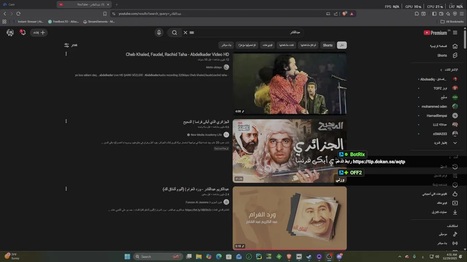Open options menu for Cheb Khaled video
The width and height of the screenshot is (467, 262).
tap(66, 54)
